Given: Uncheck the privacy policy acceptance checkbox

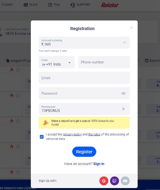Looking at the screenshot, I should (x=42, y=137).
